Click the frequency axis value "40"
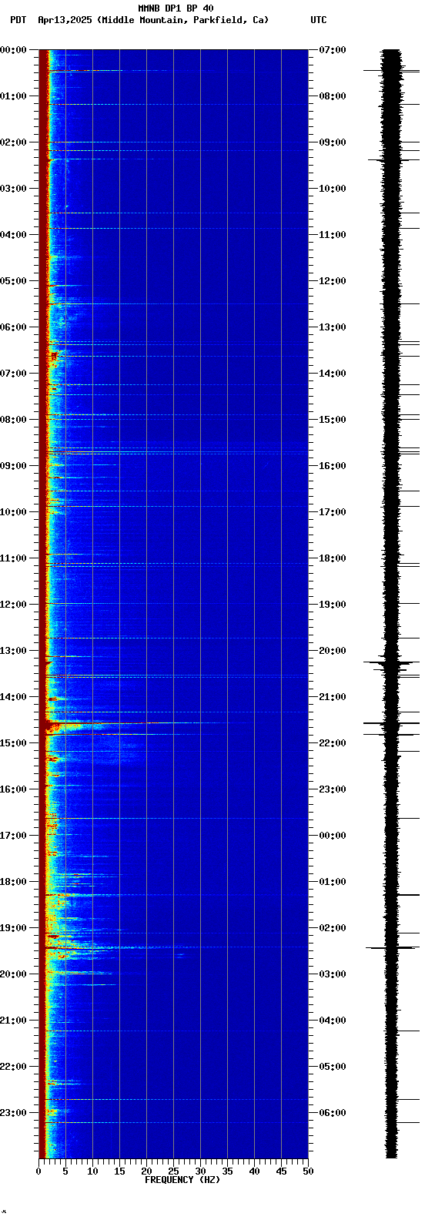 254,1171
